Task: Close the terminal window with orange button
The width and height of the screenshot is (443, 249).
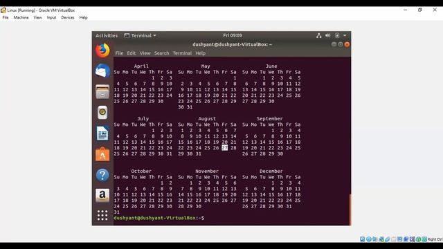Action: click(x=347, y=44)
